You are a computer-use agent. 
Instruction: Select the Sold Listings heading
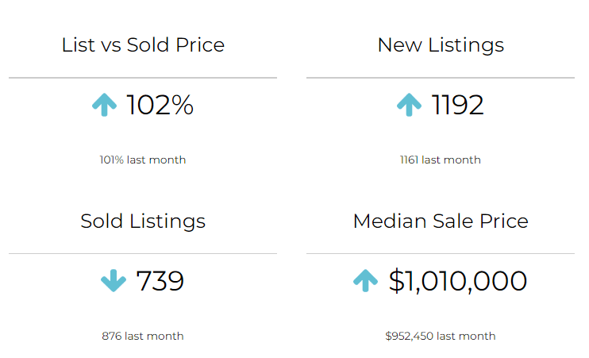143,221
